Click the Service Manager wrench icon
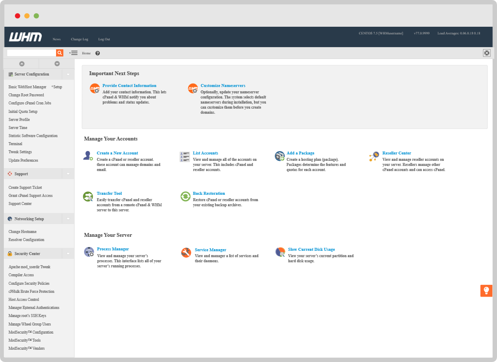Screen dimensions: 497x362 tap(186, 253)
